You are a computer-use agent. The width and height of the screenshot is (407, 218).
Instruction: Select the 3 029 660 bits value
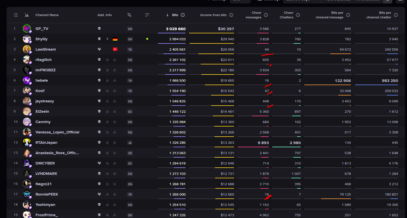(x=176, y=29)
